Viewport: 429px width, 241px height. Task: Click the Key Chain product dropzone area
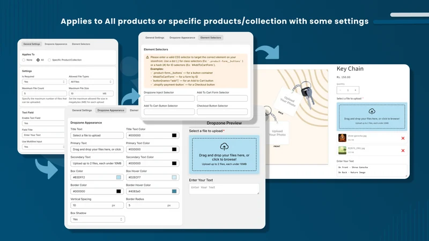coord(372,116)
